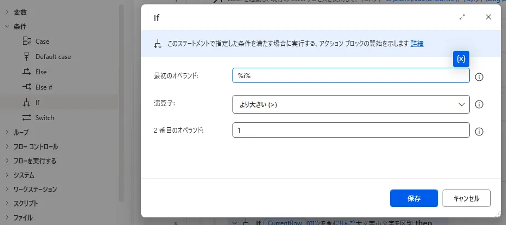
Task: Click the 保存 button
Action: [414, 198]
